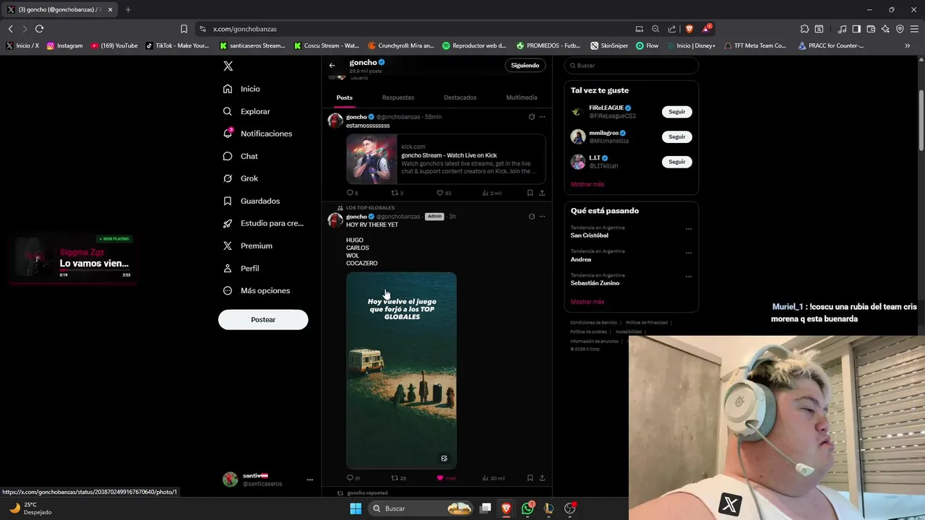Reload the page in browser toolbar

click(x=39, y=29)
